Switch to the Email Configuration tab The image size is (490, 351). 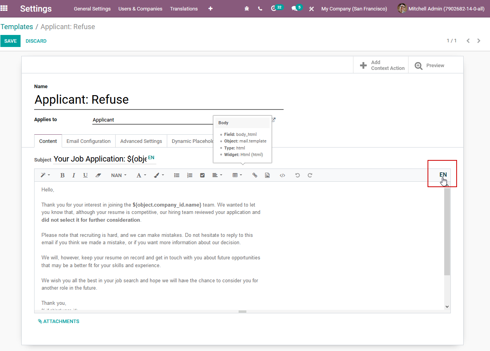(x=88, y=141)
